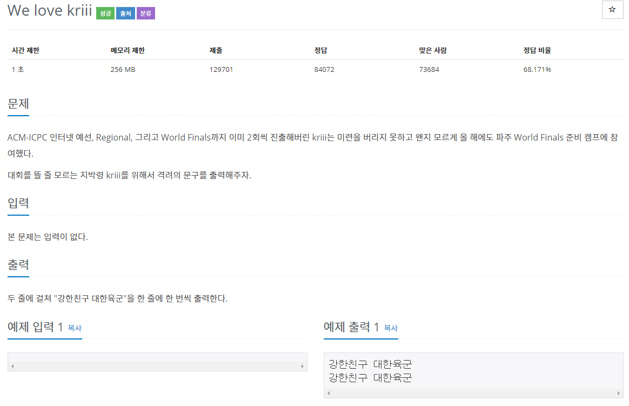Click the 84072 correct answers value
Image resolution: width=629 pixels, height=406 pixels.
(324, 69)
